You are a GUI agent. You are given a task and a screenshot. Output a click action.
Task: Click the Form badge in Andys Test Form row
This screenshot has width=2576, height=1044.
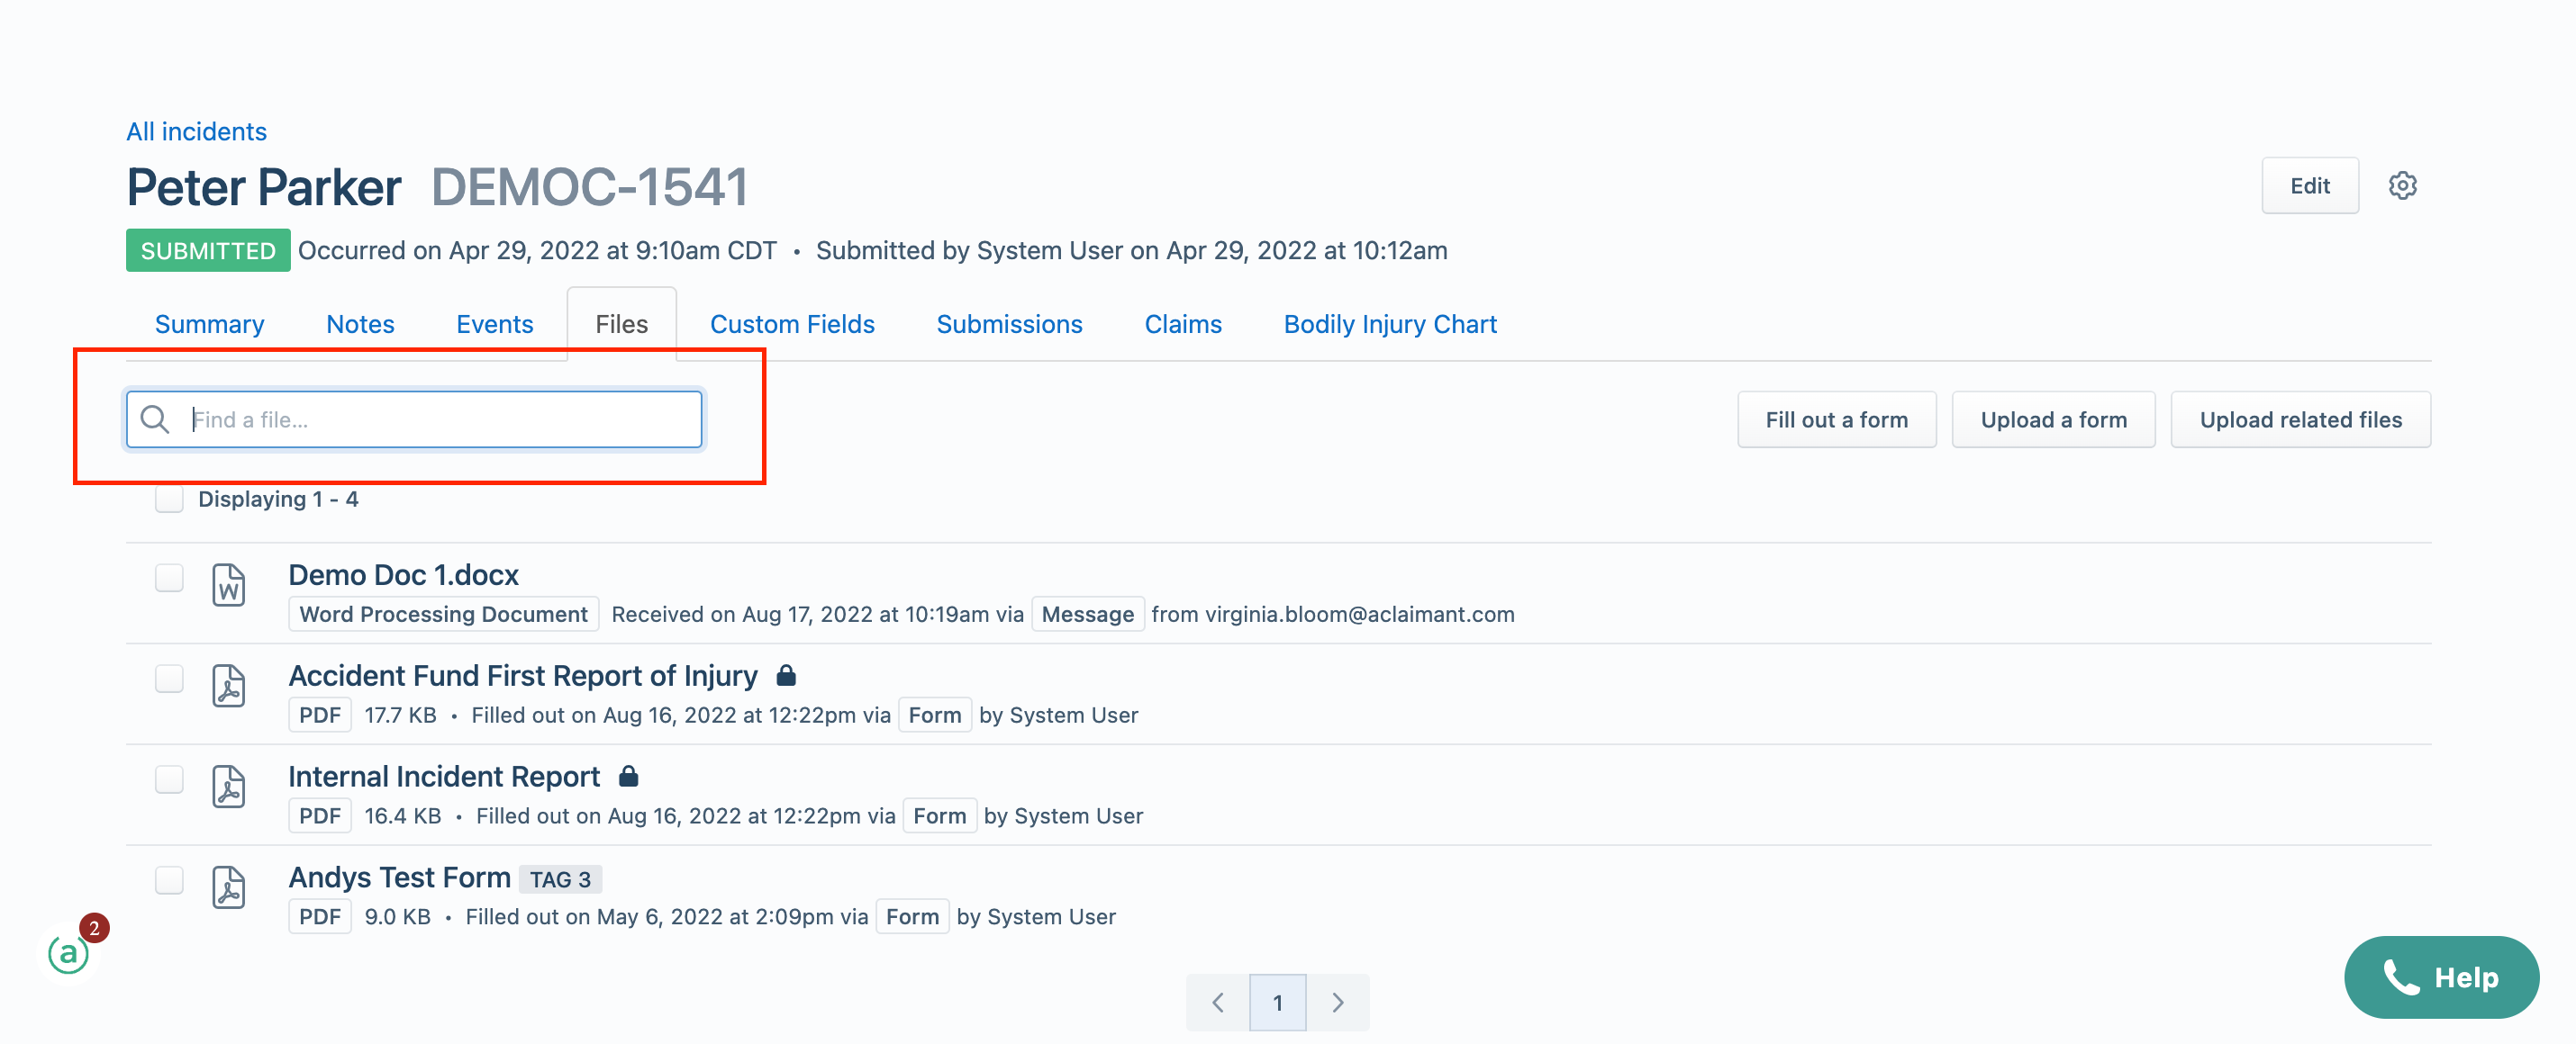click(x=912, y=917)
